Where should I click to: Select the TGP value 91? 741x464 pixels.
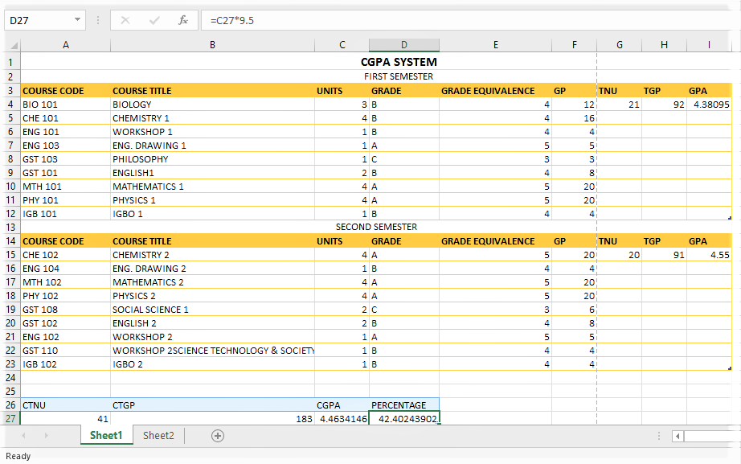[664, 255]
